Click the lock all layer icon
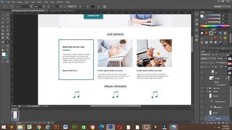This screenshot has width=232, height=130. point(216,67)
